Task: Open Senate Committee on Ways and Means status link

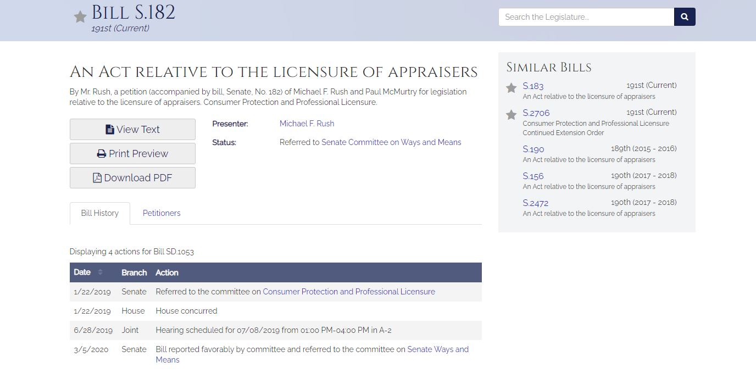Action: 391,142
